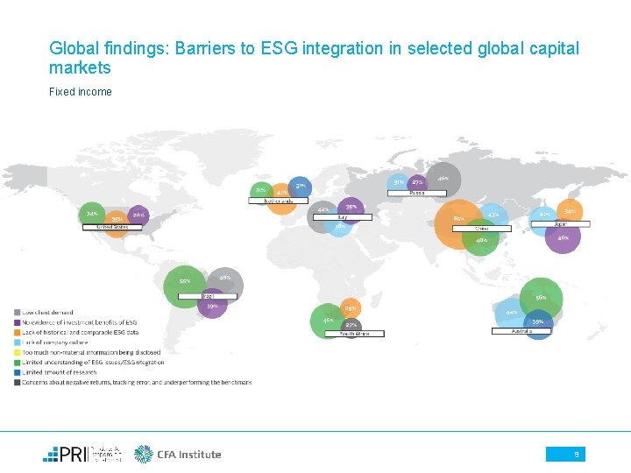This screenshot has width=631, height=473.
Task: Click 'Limited understanding of ESG issues/ESG integration' text
Action: click(93, 363)
